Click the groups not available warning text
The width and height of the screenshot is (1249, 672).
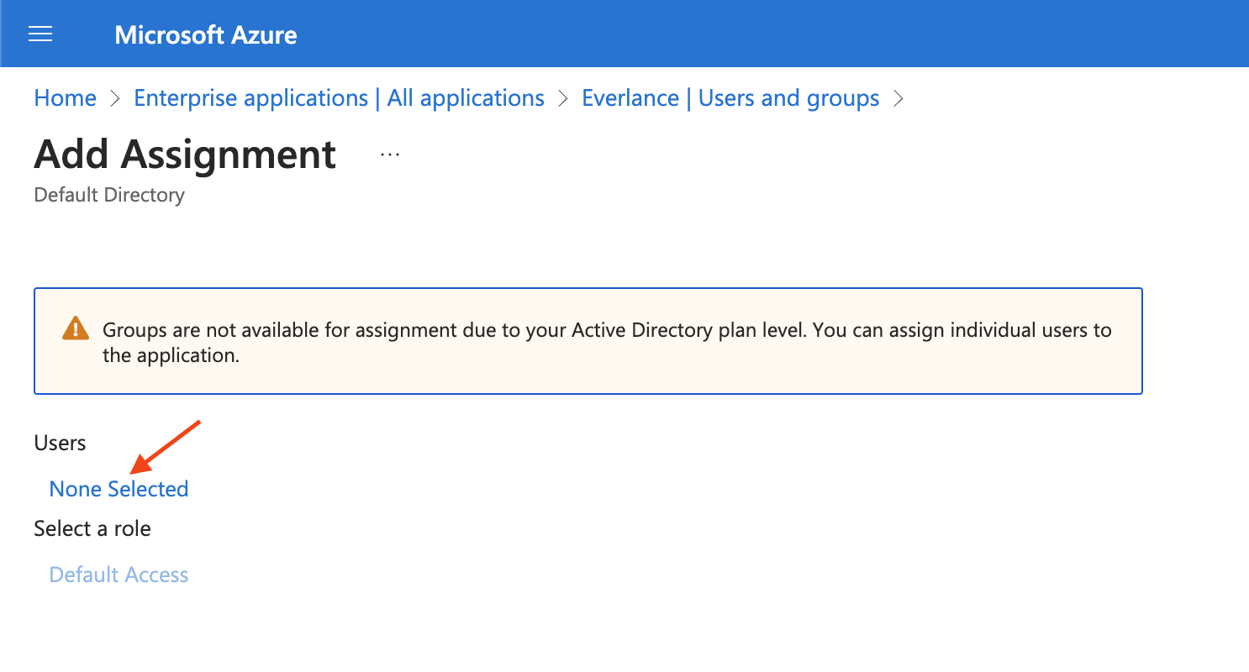pyautogui.click(x=605, y=330)
